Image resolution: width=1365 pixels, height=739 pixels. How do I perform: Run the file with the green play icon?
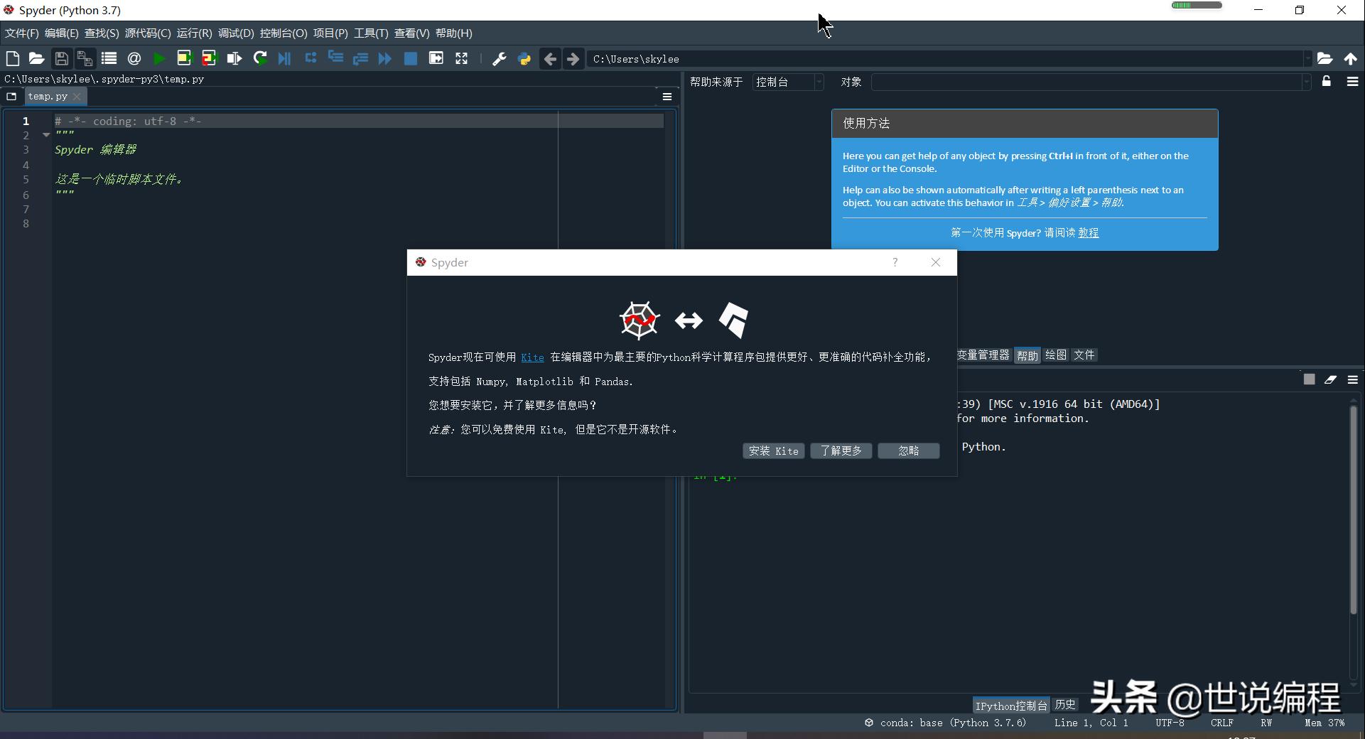pyautogui.click(x=159, y=58)
